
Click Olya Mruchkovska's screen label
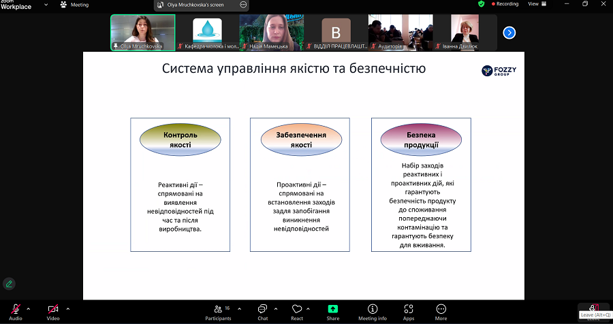pos(195,5)
